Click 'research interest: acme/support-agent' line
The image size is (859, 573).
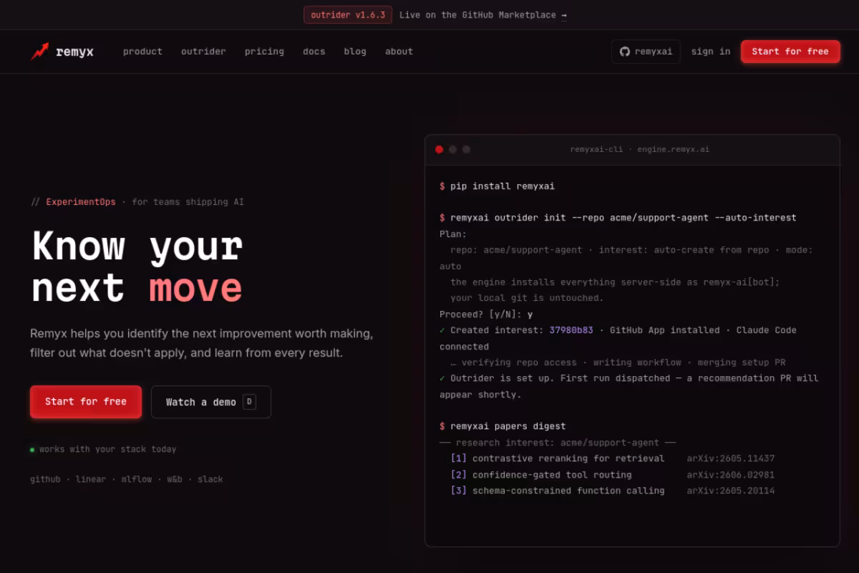click(558, 443)
